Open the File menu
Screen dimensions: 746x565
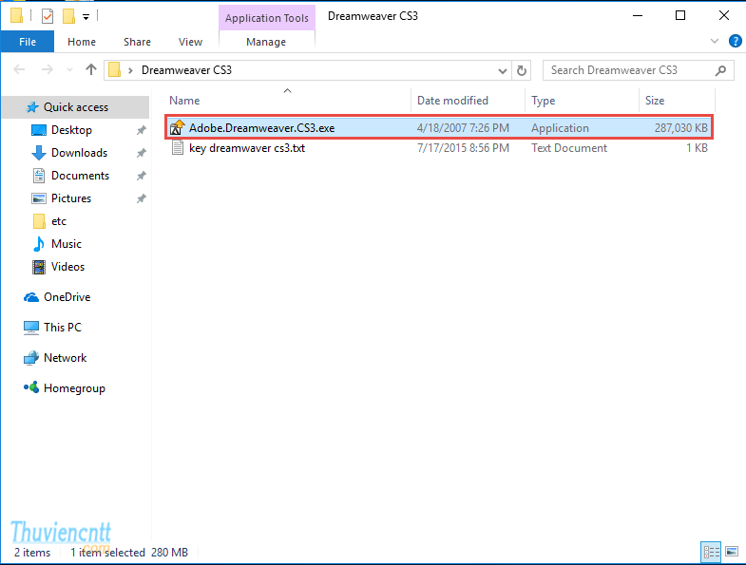28,42
